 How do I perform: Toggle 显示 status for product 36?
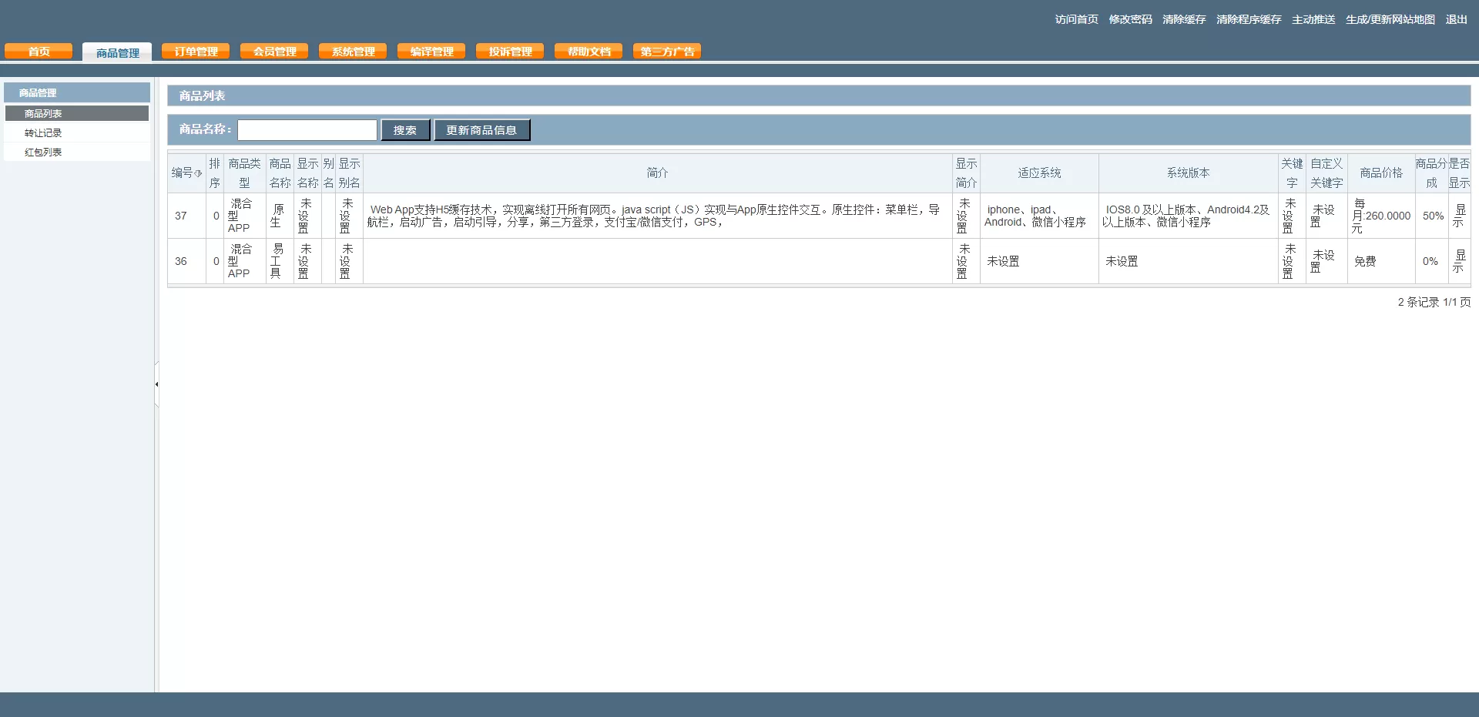(1459, 262)
